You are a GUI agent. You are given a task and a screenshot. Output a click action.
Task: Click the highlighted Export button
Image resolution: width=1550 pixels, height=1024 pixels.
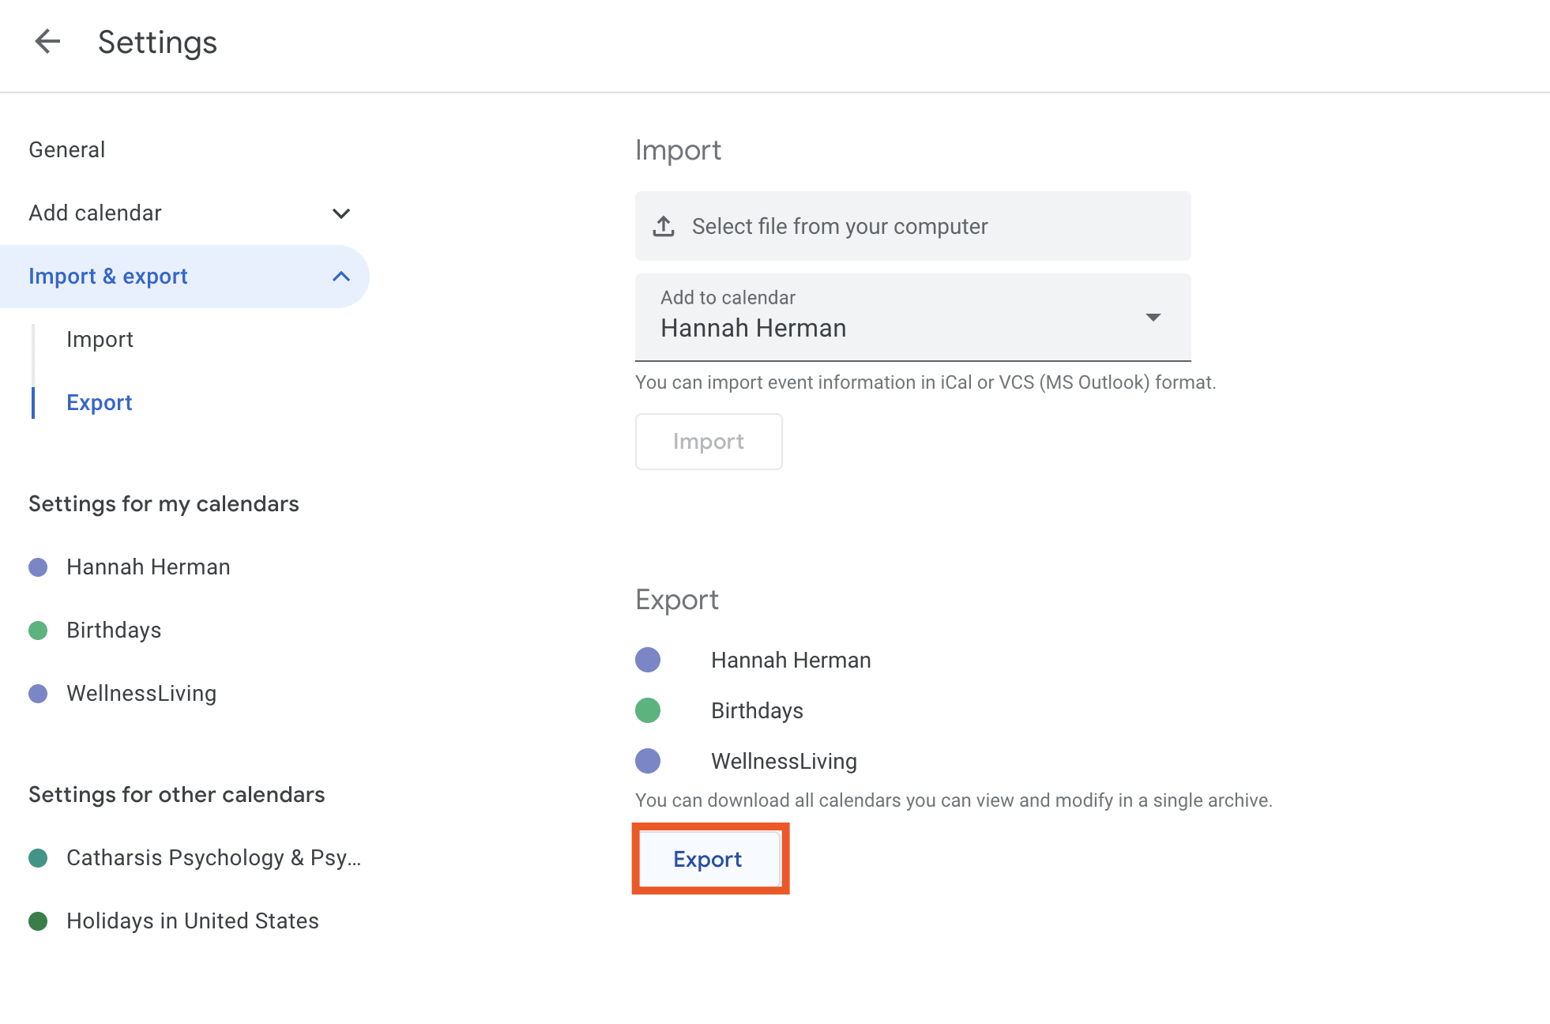point(708,859)
